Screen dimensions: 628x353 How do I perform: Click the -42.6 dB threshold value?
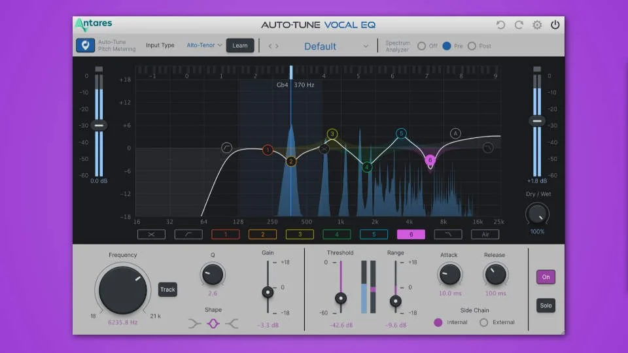click(341, 325)
